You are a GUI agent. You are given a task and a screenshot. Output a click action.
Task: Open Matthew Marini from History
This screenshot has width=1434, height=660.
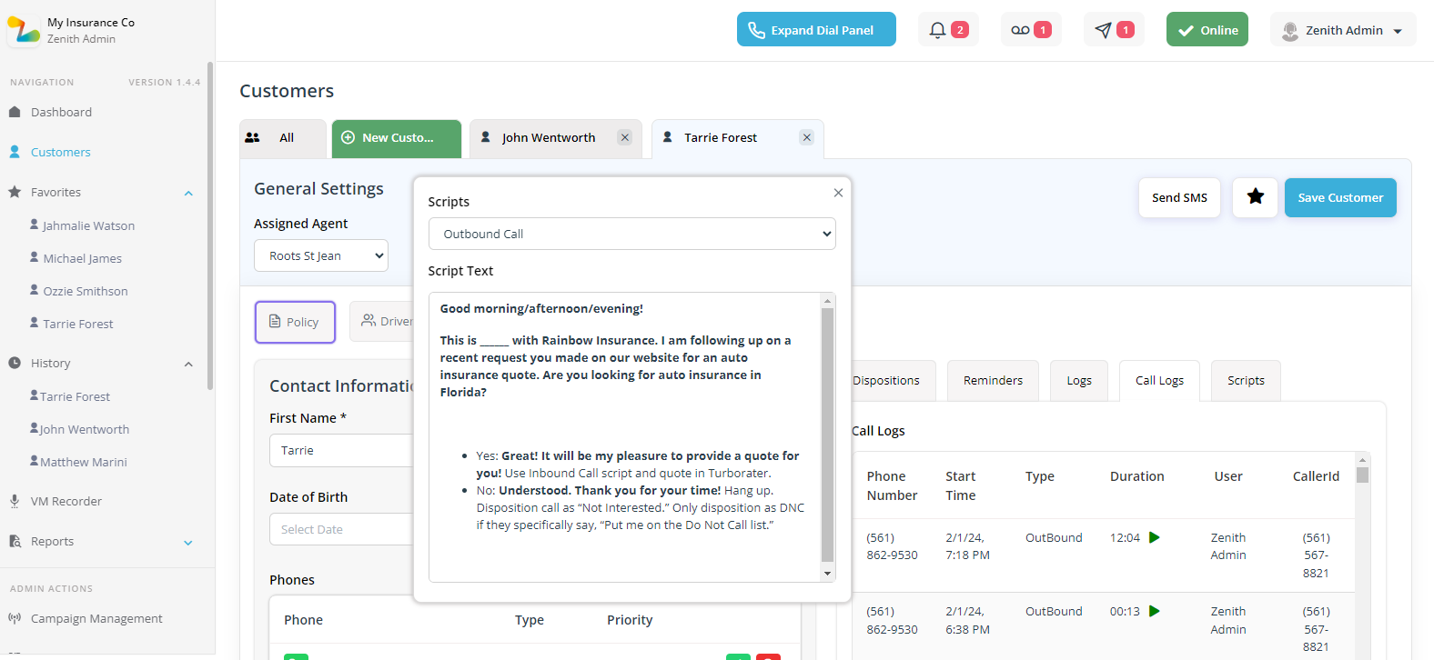[83, 462]
